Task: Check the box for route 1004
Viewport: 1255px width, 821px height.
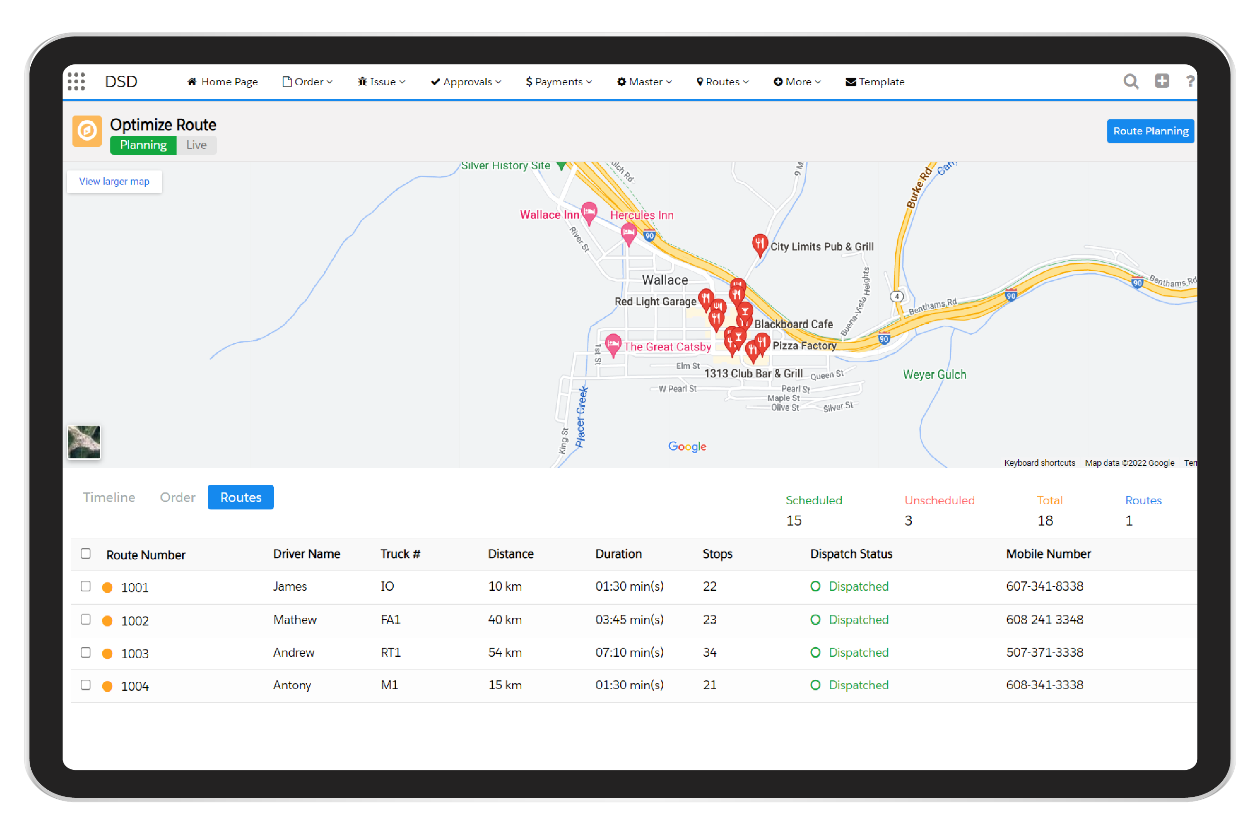Action: 85,685
